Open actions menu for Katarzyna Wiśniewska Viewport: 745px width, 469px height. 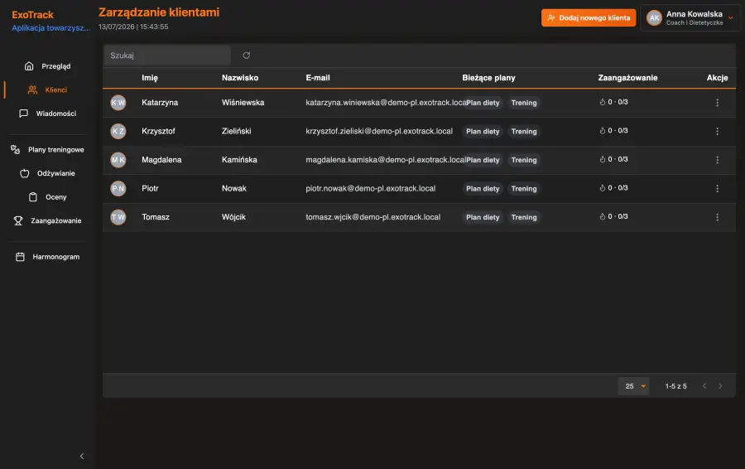pos(717,103)
